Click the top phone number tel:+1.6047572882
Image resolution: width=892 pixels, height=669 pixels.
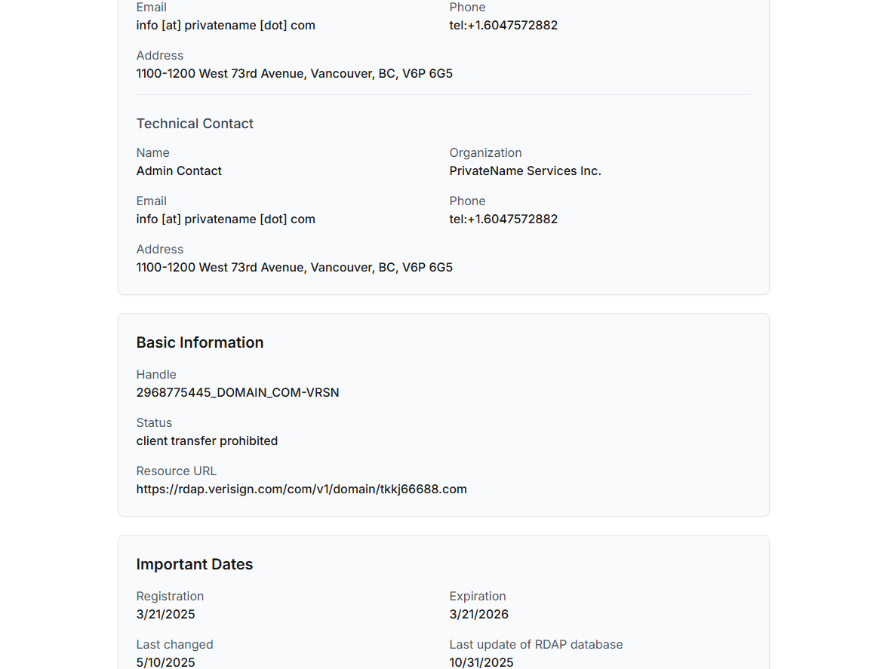[x=503, y=26]
